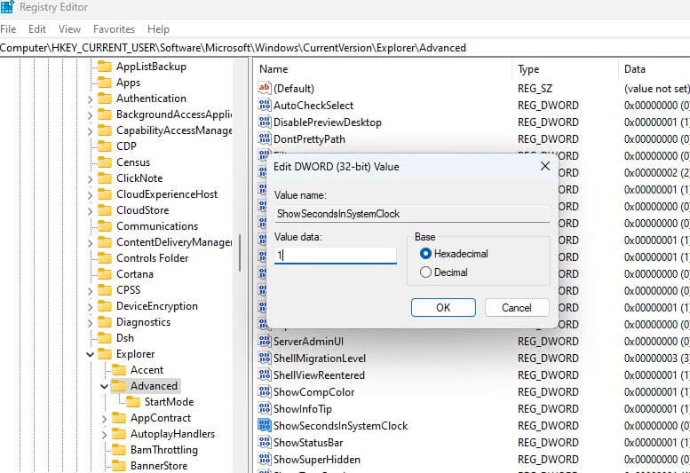Select the CDP folder icon
Viewport: 690px width, 473px height.
pyautogui.click(x=104, y=146)
